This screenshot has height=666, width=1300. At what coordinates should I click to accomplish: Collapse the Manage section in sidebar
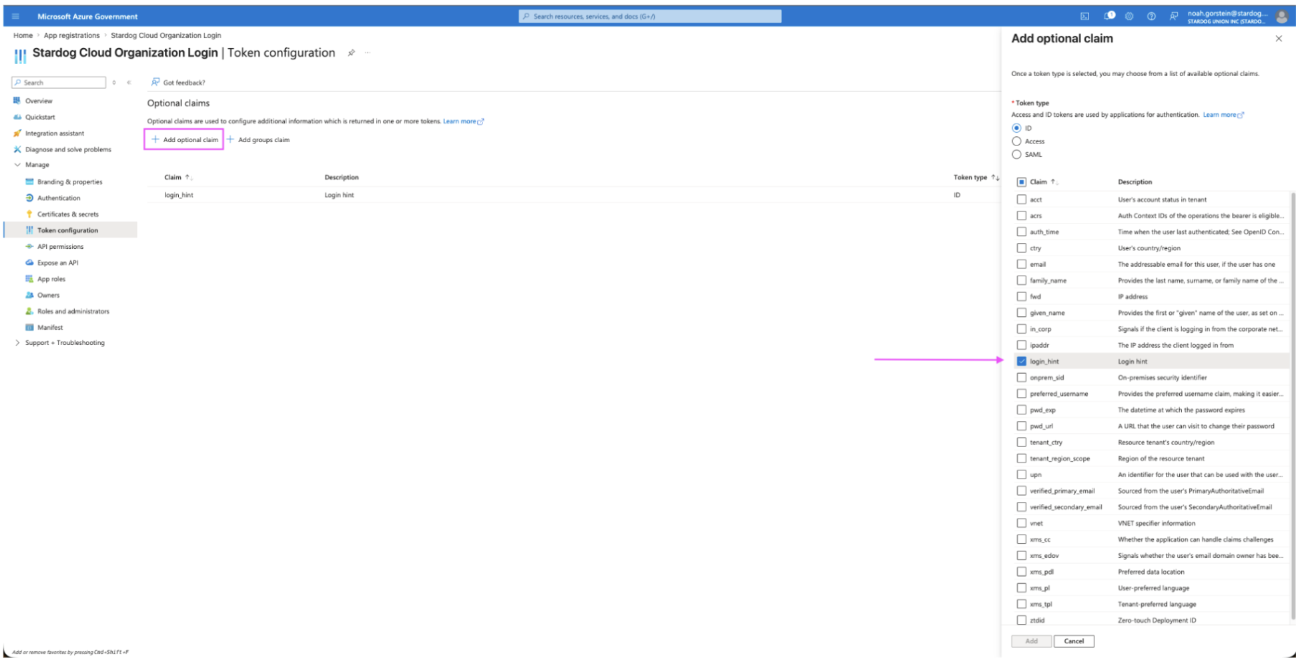[x=17, y=165]
